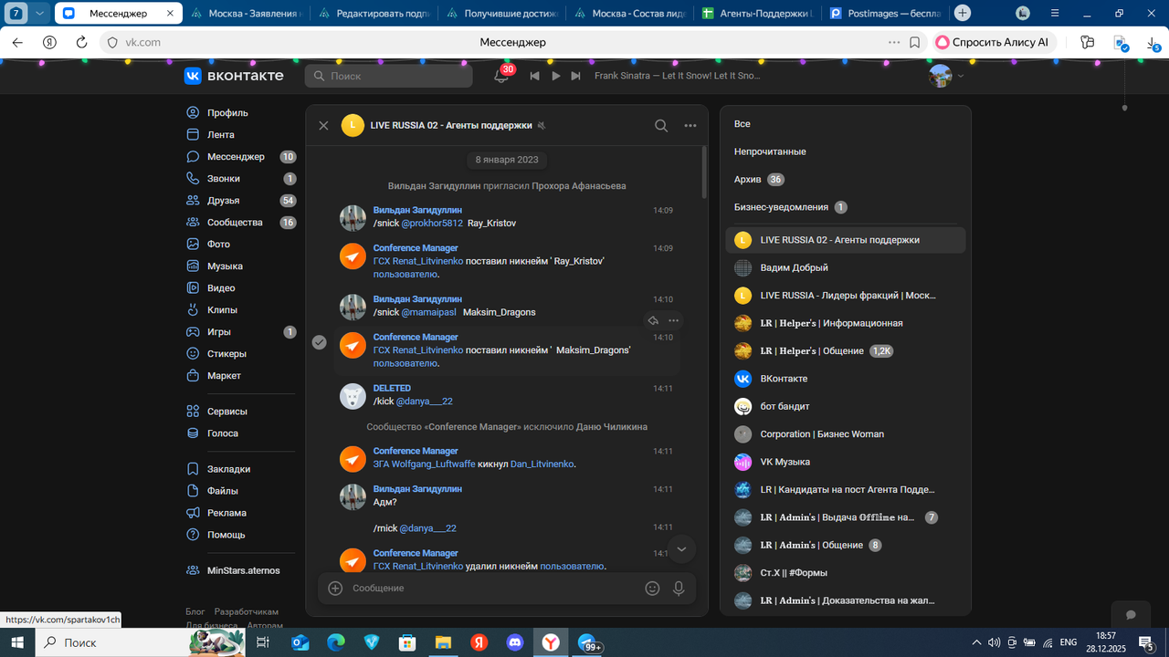Open LR Helper's Информационная chat

846,323
